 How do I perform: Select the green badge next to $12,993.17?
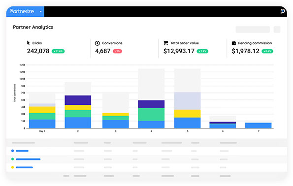202,51
